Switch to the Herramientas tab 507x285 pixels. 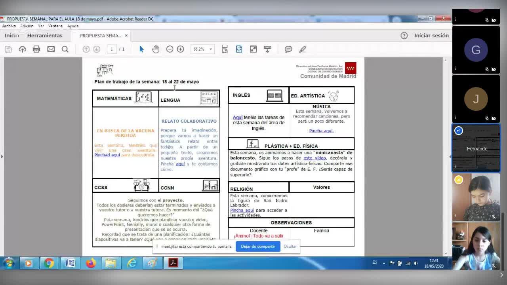tap(44, 36)
